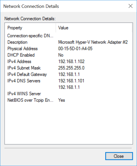Click the Close button
The height and width of the screenshot is (166, 137).
119,156
